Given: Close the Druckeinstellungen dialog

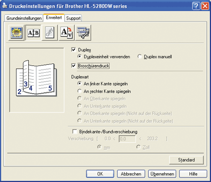Looking at the screenshot, I should pos(205,6).
